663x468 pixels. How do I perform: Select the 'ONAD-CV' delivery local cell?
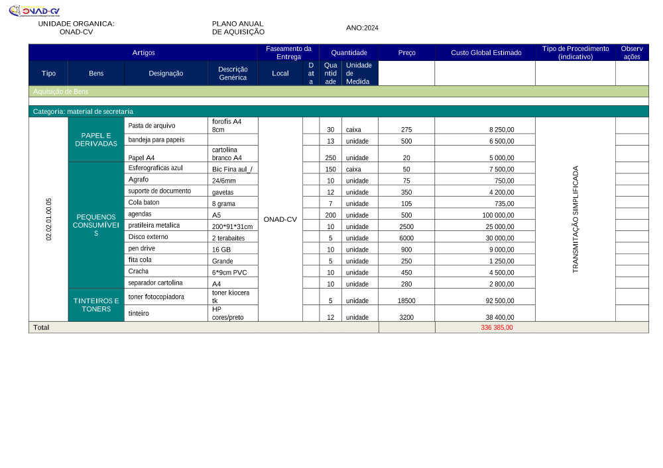point(280,219)
